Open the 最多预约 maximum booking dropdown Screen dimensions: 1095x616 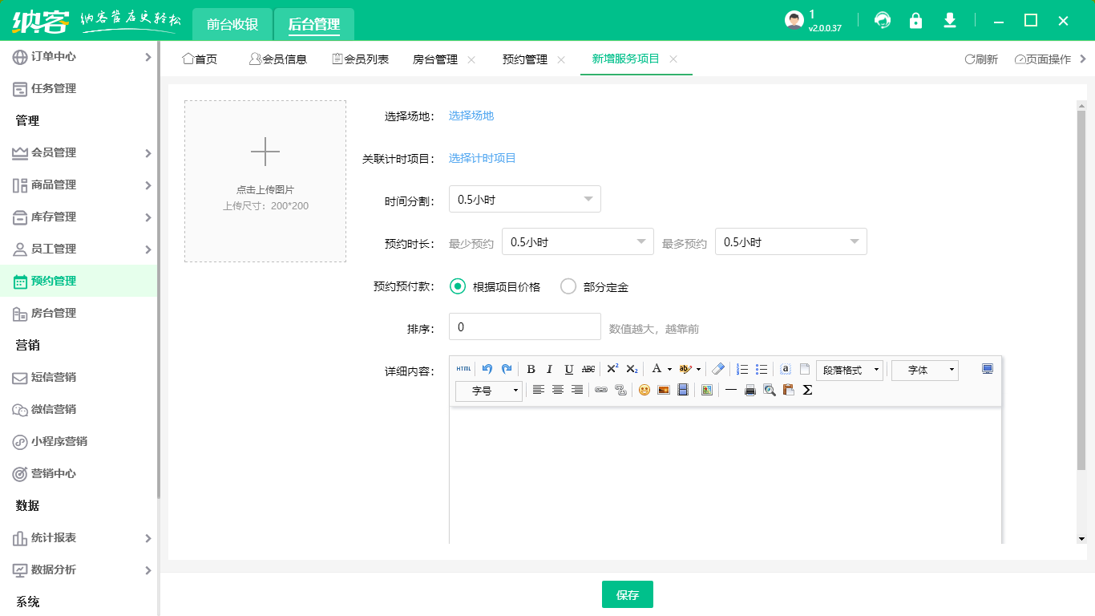pos(790,241)
